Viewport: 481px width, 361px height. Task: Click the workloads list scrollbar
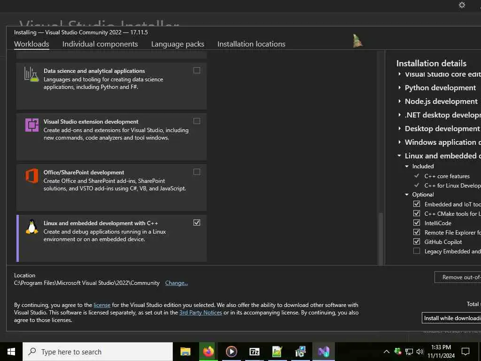tap(380, 239)
